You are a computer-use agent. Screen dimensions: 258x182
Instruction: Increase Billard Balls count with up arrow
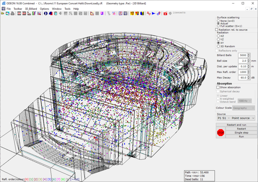coord(249,54)
